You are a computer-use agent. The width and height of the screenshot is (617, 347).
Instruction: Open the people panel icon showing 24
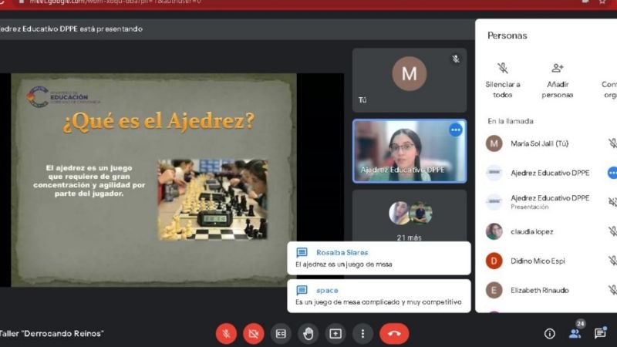point(575,333)
